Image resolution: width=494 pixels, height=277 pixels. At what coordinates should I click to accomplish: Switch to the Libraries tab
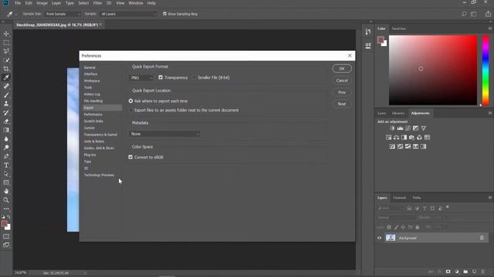398,113
